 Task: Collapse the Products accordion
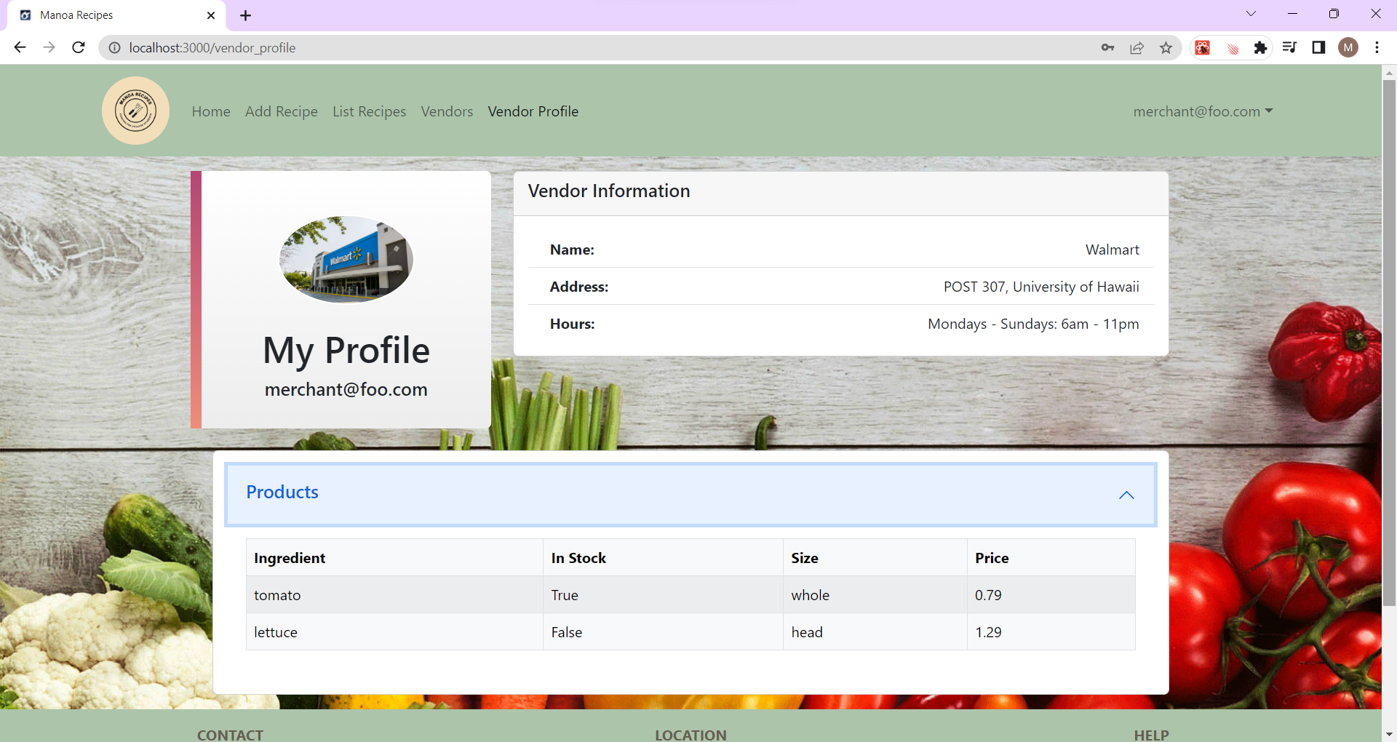tap(690, 495)
